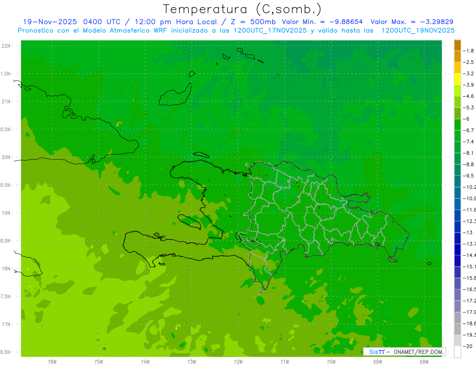Click latitude axis label '18N'
This screenshot has height=367, width=476.
pos(6,269)
